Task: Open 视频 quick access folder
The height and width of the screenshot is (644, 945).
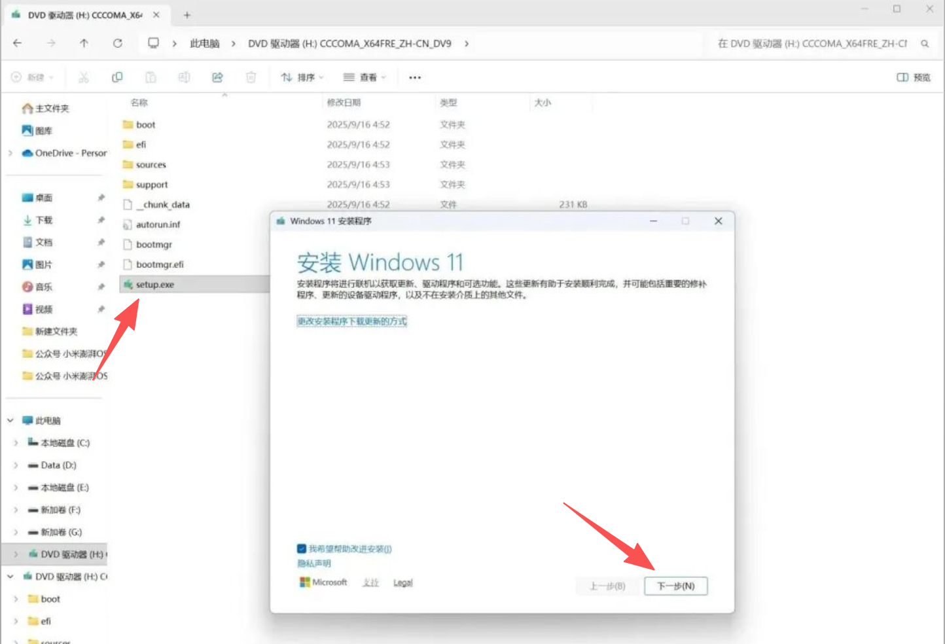Action: (x=37, y=309)
